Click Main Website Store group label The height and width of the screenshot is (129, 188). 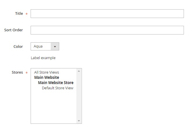coord(56,83)
